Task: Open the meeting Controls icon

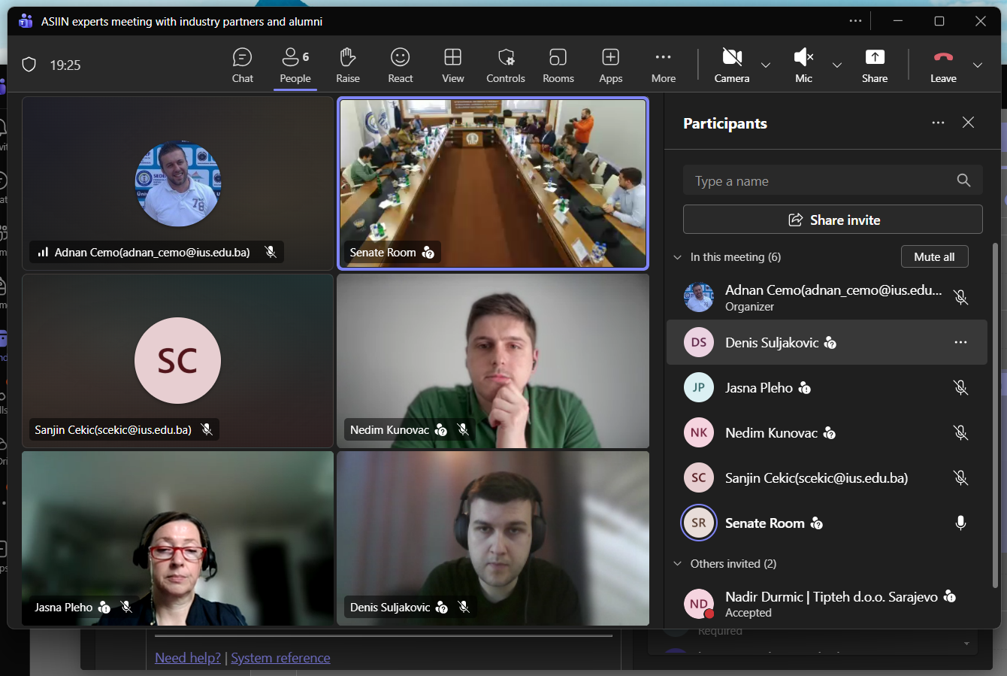Action: coord(506,58)
